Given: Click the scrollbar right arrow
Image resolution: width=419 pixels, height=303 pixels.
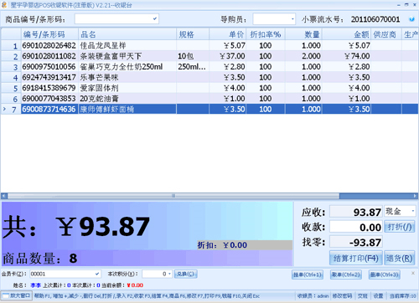Looking at the screenshot, I should (415, 196).
